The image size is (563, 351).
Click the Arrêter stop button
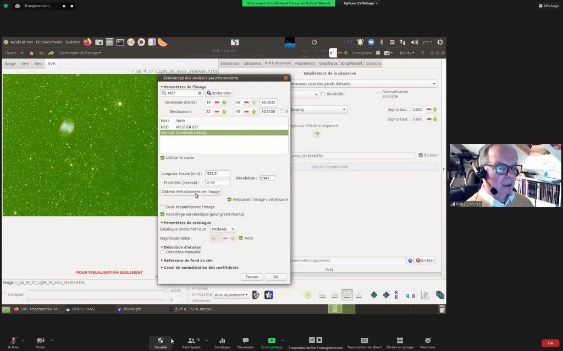coord(425,261)
